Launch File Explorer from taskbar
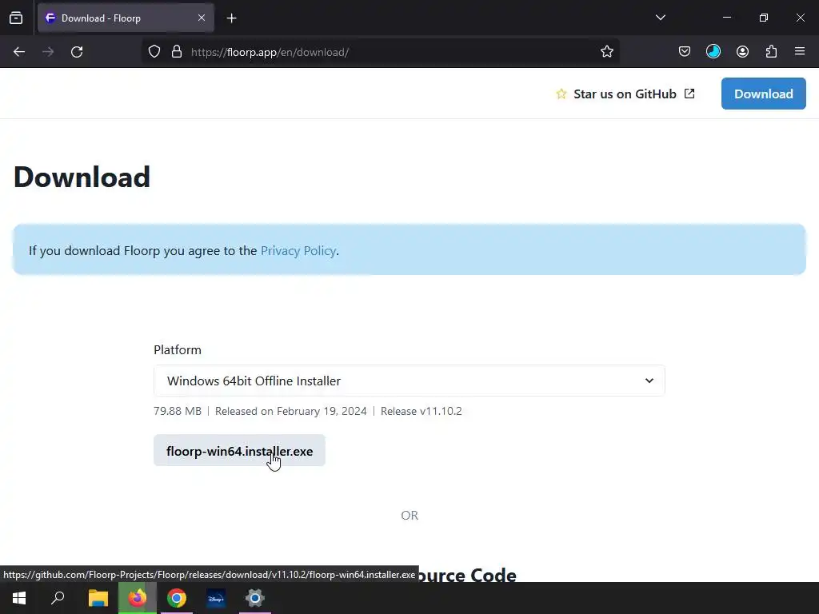Screen dimensions: 819x614 pyautogui.click(x=98, y=598)
